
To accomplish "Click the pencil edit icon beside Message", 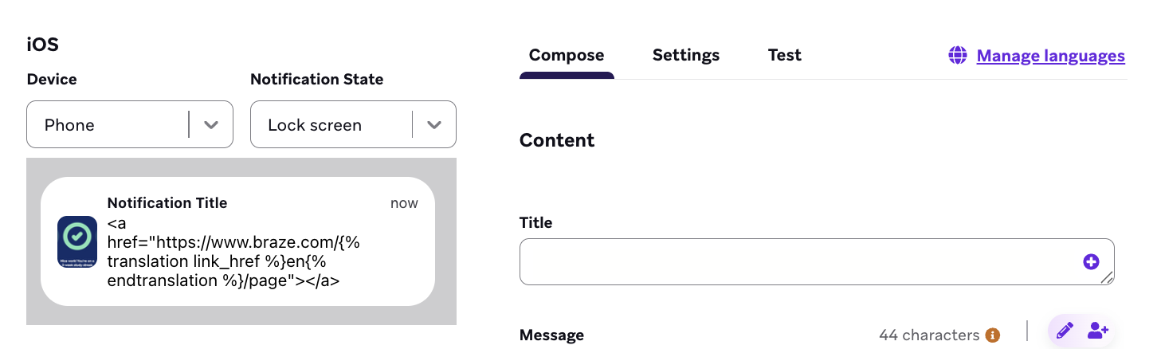I will [1065, 330].
